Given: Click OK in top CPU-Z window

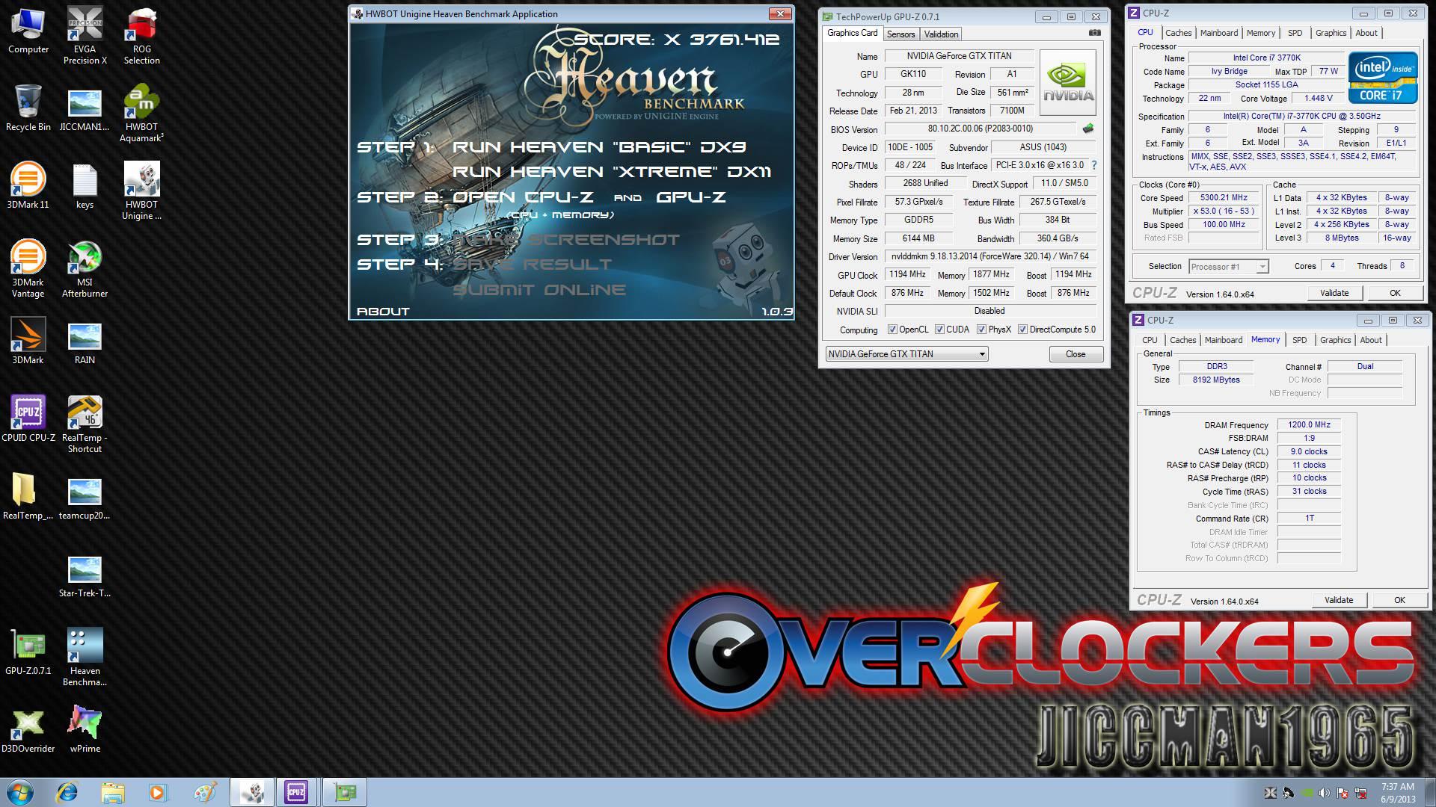Looking at the screenshot, I should (1394, 293).
